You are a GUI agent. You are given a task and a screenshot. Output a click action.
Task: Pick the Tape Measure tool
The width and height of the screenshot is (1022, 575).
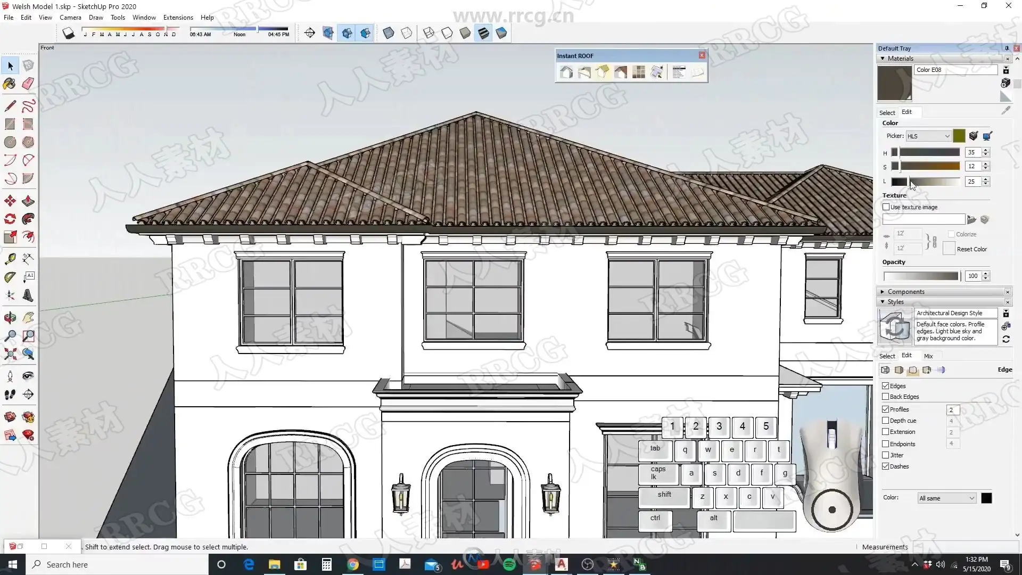coord(10,259)
